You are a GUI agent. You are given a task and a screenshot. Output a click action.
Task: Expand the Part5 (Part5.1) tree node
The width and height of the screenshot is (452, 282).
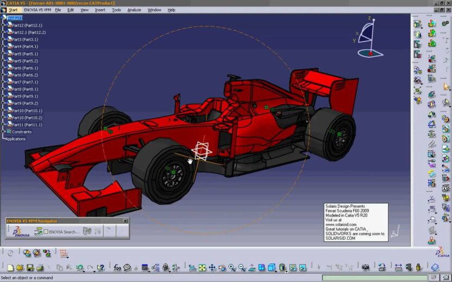pos(4,54)
